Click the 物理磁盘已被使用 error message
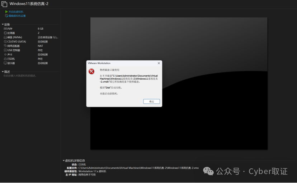297x183 pixels. click(109, 70)
